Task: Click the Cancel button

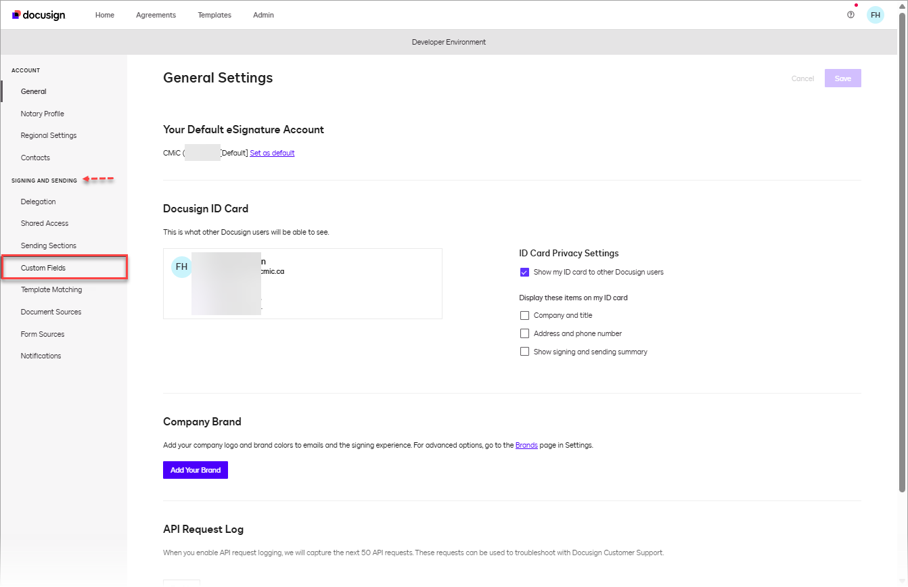Action: point(803,78)
